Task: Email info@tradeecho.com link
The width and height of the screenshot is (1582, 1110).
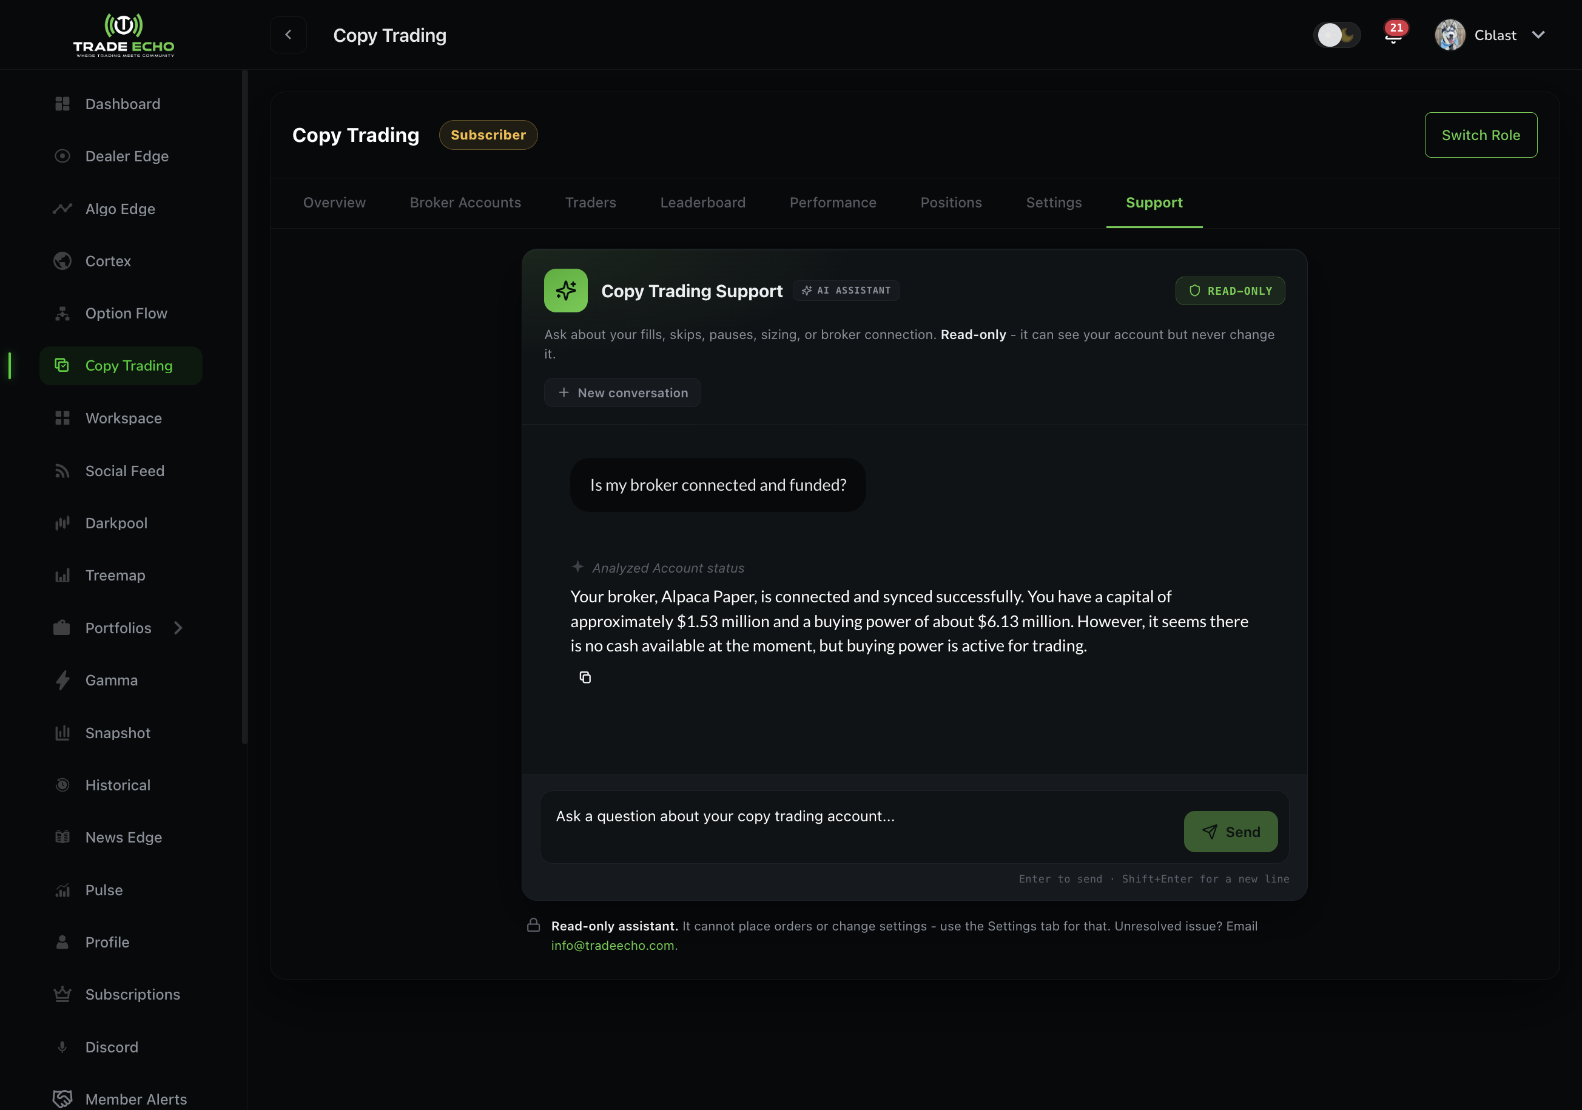Action: (614, 946)
